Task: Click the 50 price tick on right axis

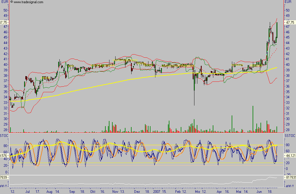Action: (x=288, y=10)
